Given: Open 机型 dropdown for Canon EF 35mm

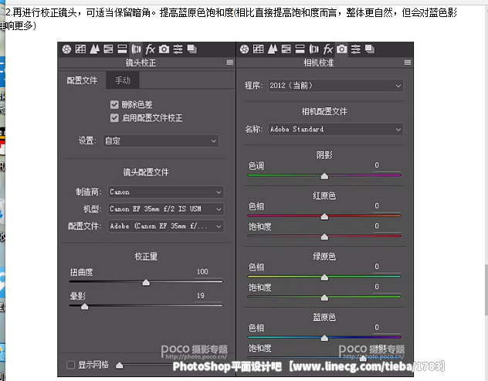Looking at the screenshot, I should click(165, 209).
